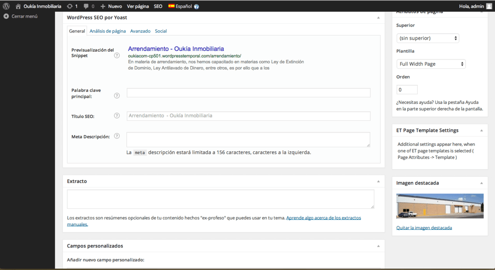Open the SEO admin bar menu

pyautogui.click(x=158, y=6)
